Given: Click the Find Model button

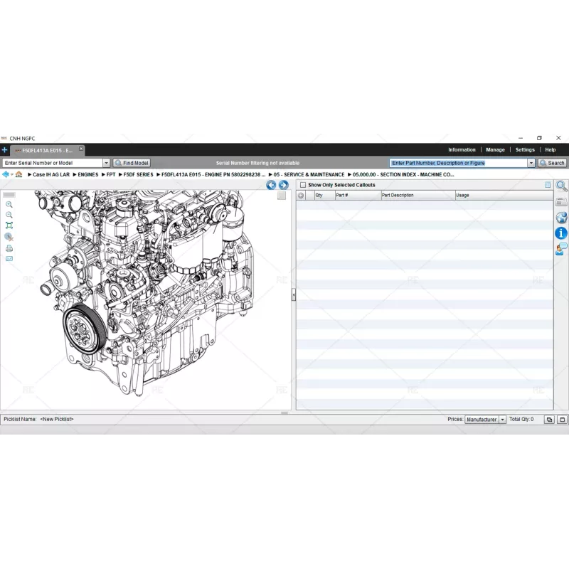Looking at the screenshot, I should point(132,162).
